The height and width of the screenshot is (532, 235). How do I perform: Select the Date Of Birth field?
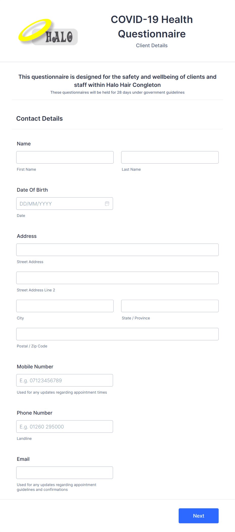(x=65, y=204)
